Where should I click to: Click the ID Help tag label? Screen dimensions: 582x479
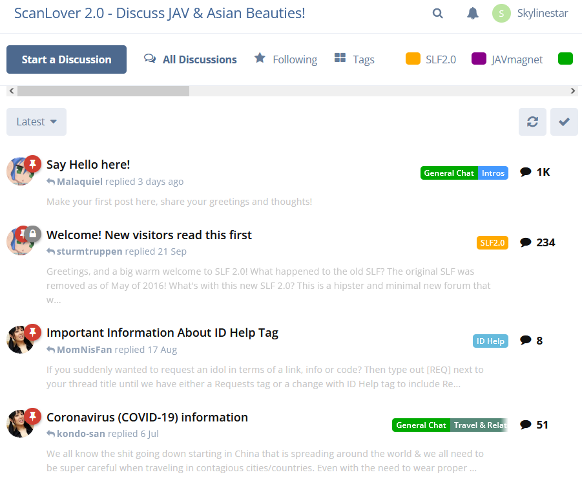(490, 341)
